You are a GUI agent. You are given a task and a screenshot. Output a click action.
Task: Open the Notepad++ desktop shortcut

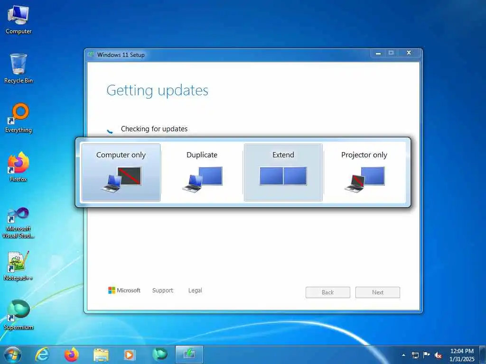19,266
